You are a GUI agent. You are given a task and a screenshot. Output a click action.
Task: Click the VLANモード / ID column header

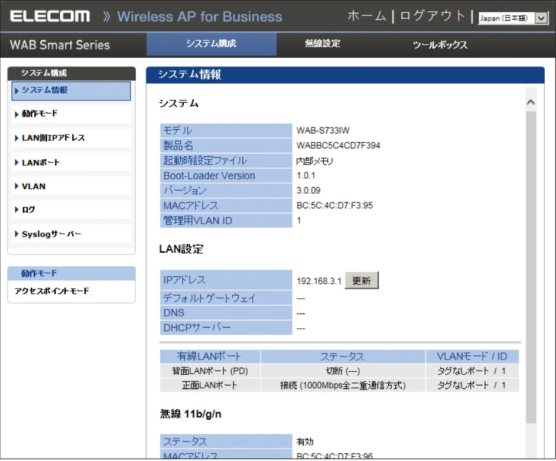(x=472, y=356)
